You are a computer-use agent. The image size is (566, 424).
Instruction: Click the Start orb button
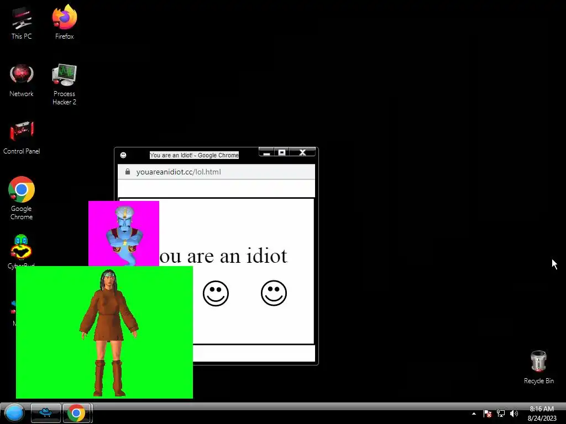(x=14, y=413)
